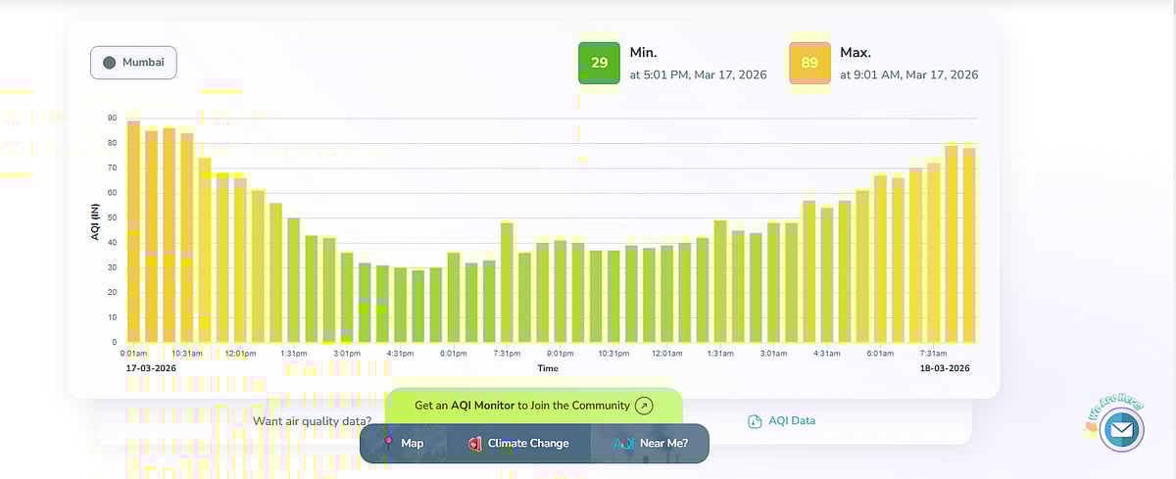The width and height of the screenshot is (1176, 479).
Task: Click the Map pin icon
Action: (x=389, y=443)
